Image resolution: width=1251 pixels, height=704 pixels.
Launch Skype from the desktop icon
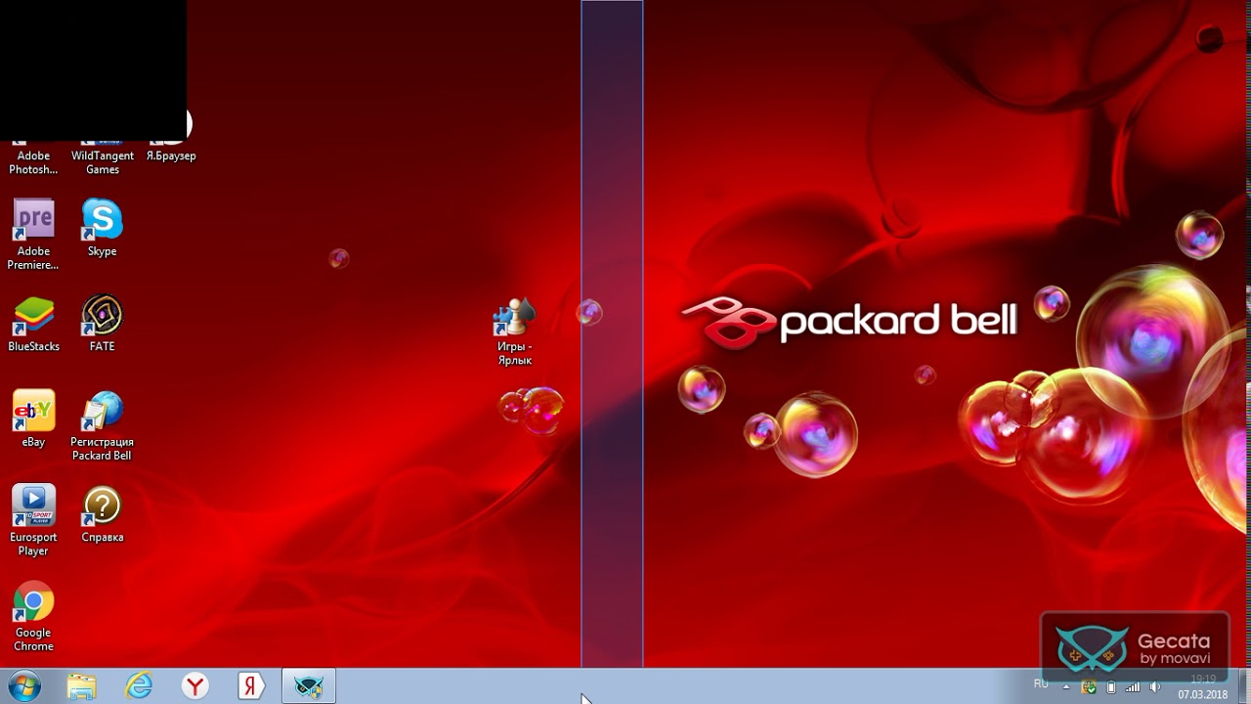click(x=102, y=228)
